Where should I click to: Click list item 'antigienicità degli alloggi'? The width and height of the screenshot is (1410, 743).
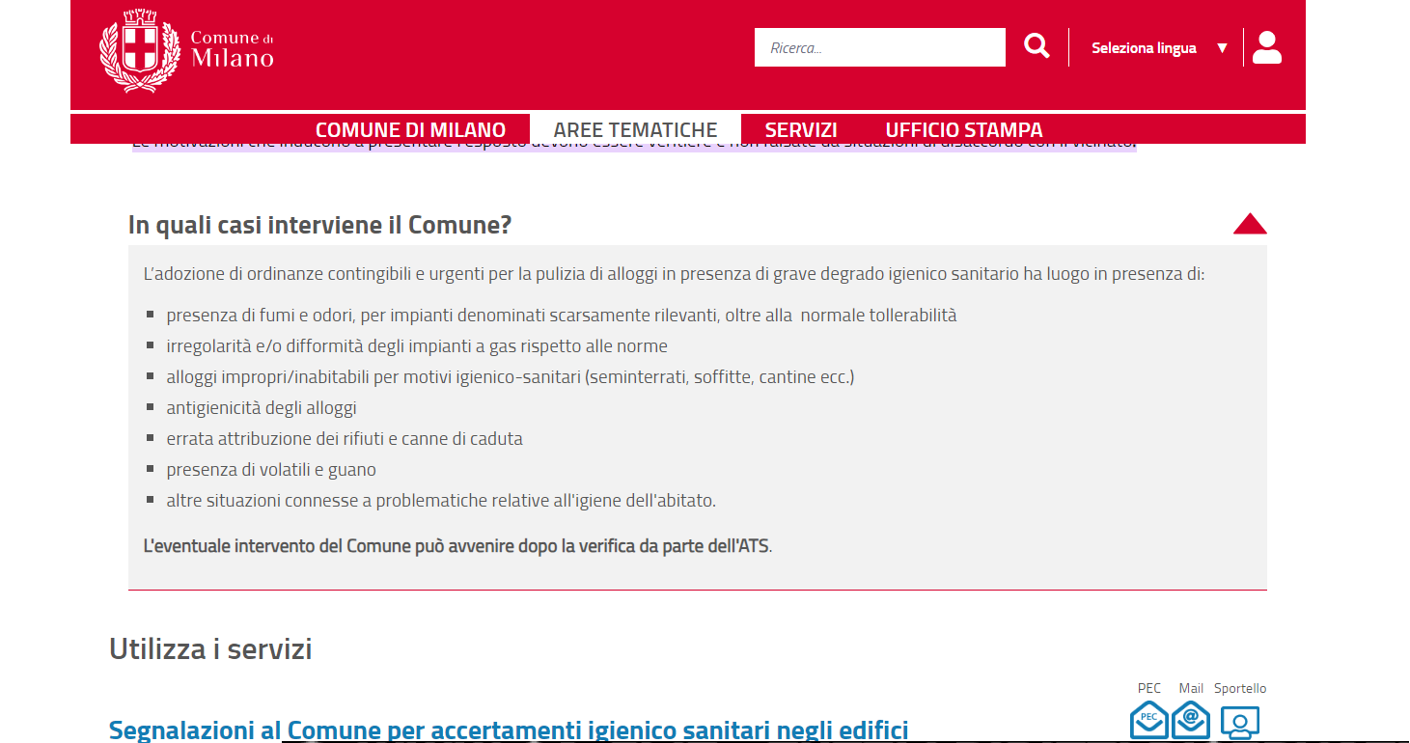click(x=262, y=408)
